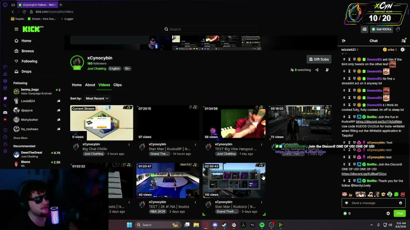Open options menu for Big Chat Chillin video
This screenshot has height=230, width=410.
129,145
